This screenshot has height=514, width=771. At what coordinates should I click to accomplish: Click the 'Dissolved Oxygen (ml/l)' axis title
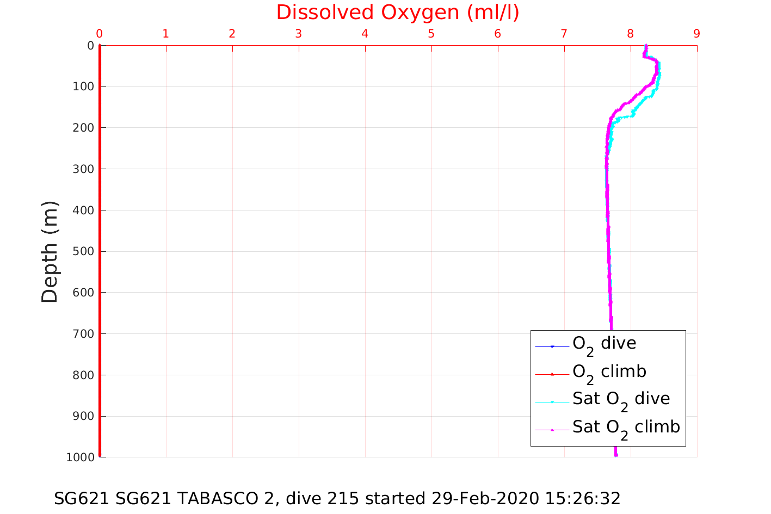(x=398, y=13)
